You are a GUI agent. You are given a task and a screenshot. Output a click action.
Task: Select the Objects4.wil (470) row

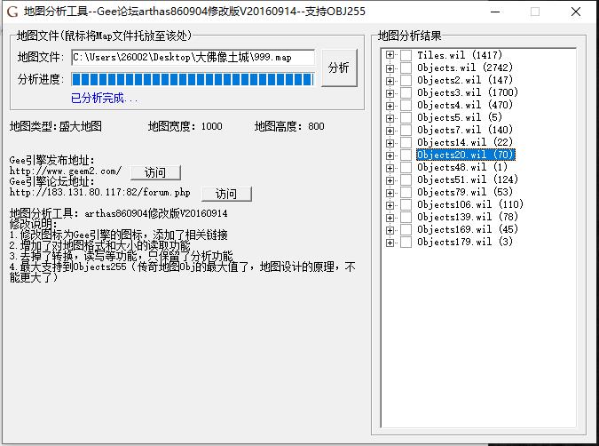pos(465,105)
